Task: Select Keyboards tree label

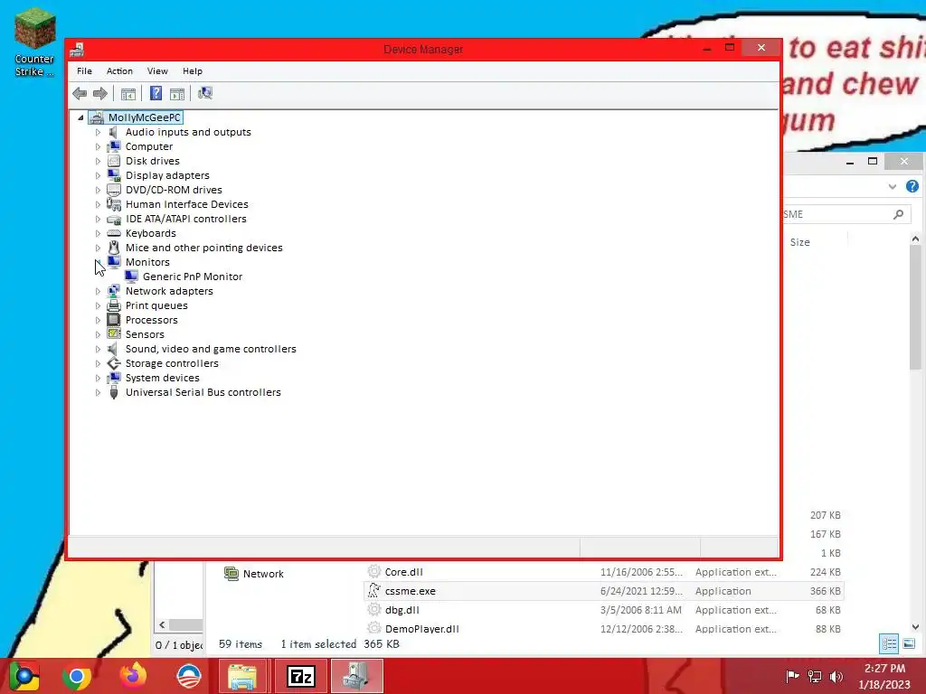Action: 151,233
